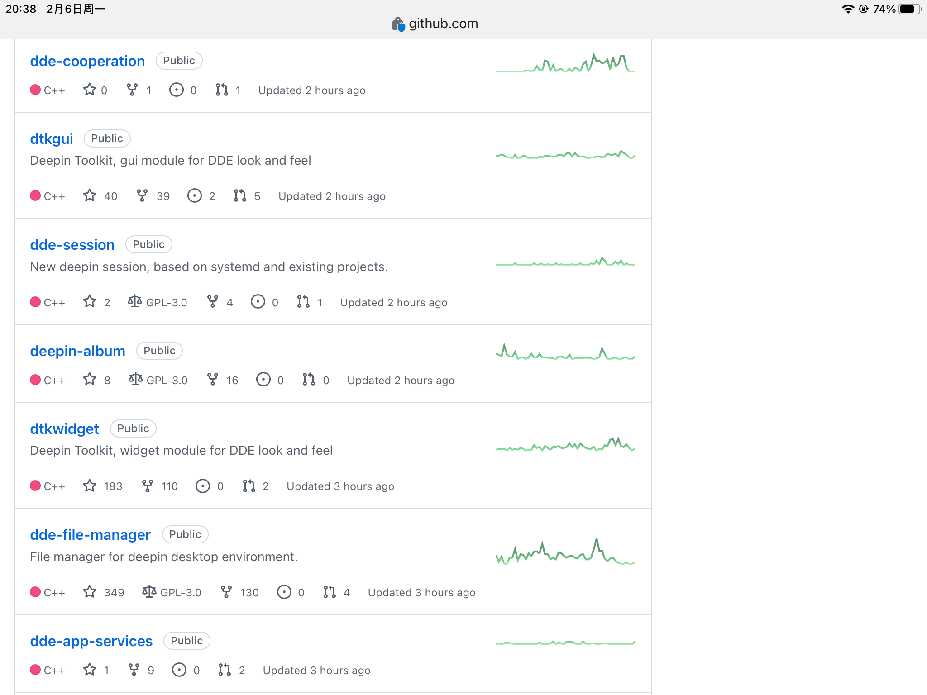
Task: Click dde-cooperation activity sparkline graph
Action: (565, 63)
